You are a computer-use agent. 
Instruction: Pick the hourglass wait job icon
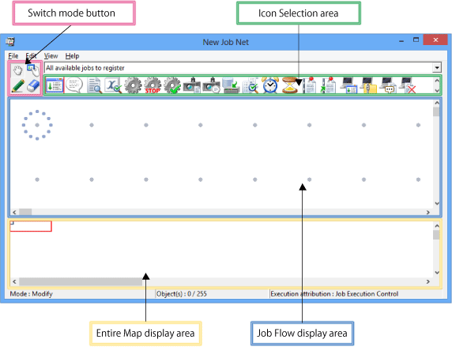click(x=290, y=85)
